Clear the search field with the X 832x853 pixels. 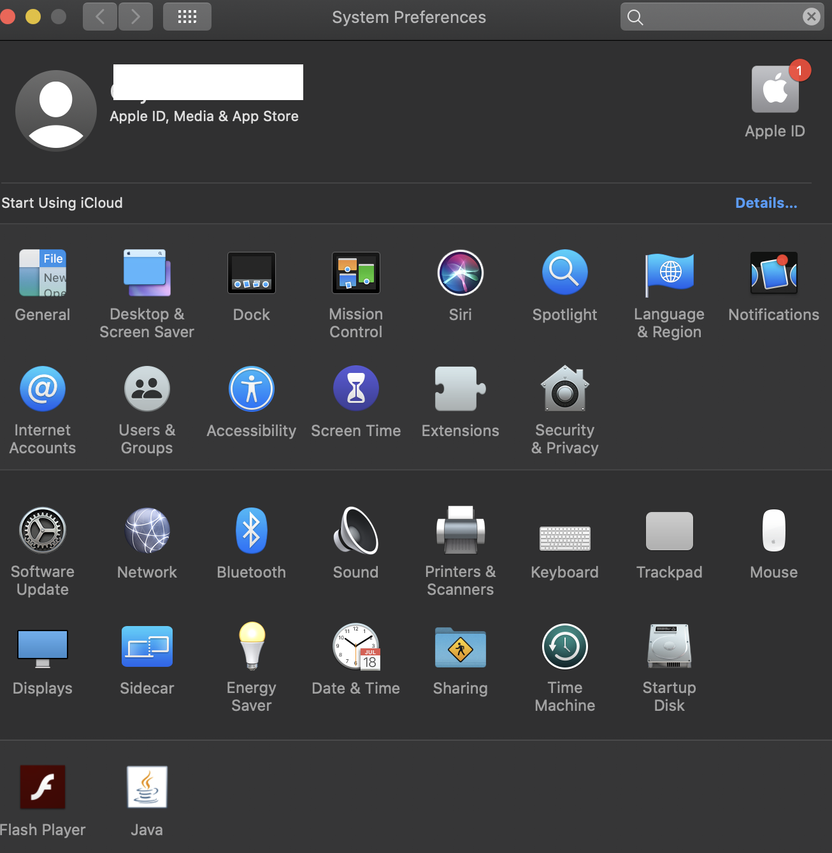[811, 17]
